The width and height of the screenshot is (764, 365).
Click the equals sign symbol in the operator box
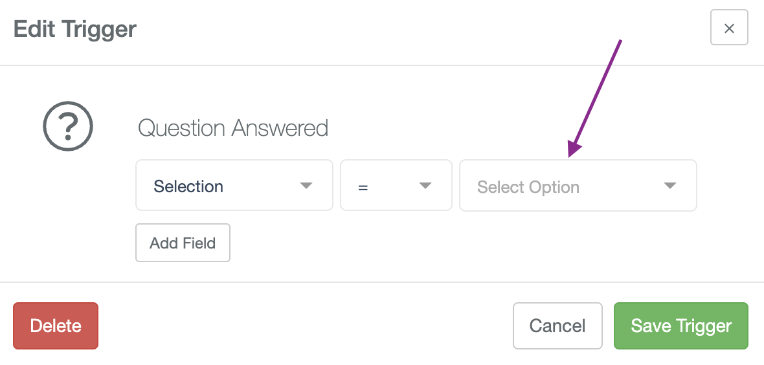pyautogui.click(x=363, y=187)
